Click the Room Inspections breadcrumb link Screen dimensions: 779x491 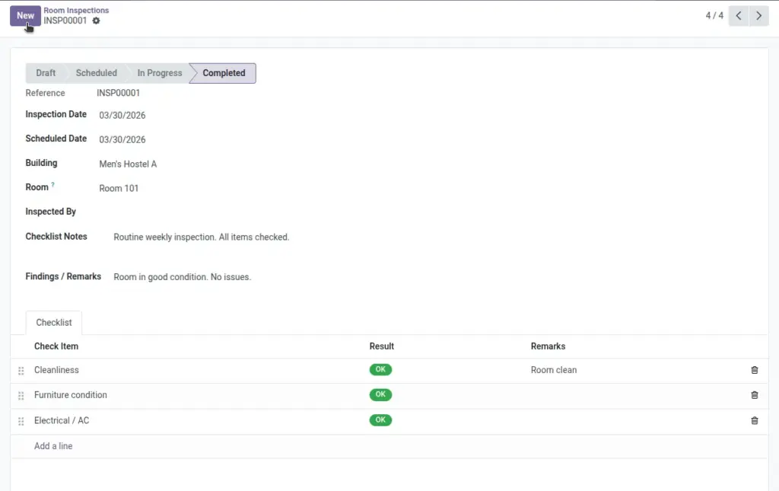point(76,10)
